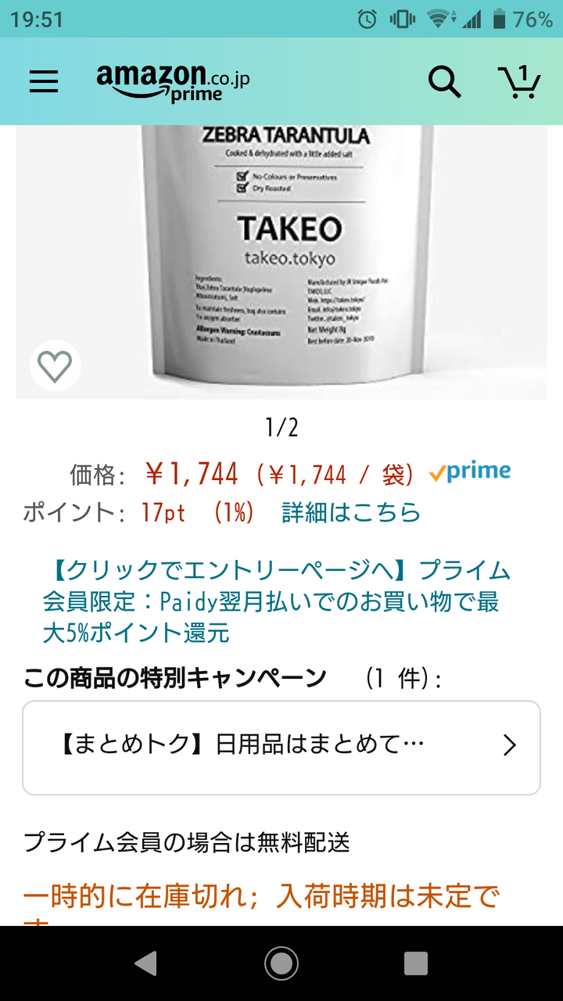Open the shopping cart icon

click(x=519, y=81)
